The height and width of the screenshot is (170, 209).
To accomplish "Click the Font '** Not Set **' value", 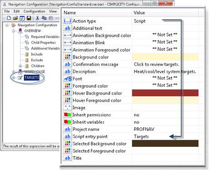I will [x=165, y=78].
